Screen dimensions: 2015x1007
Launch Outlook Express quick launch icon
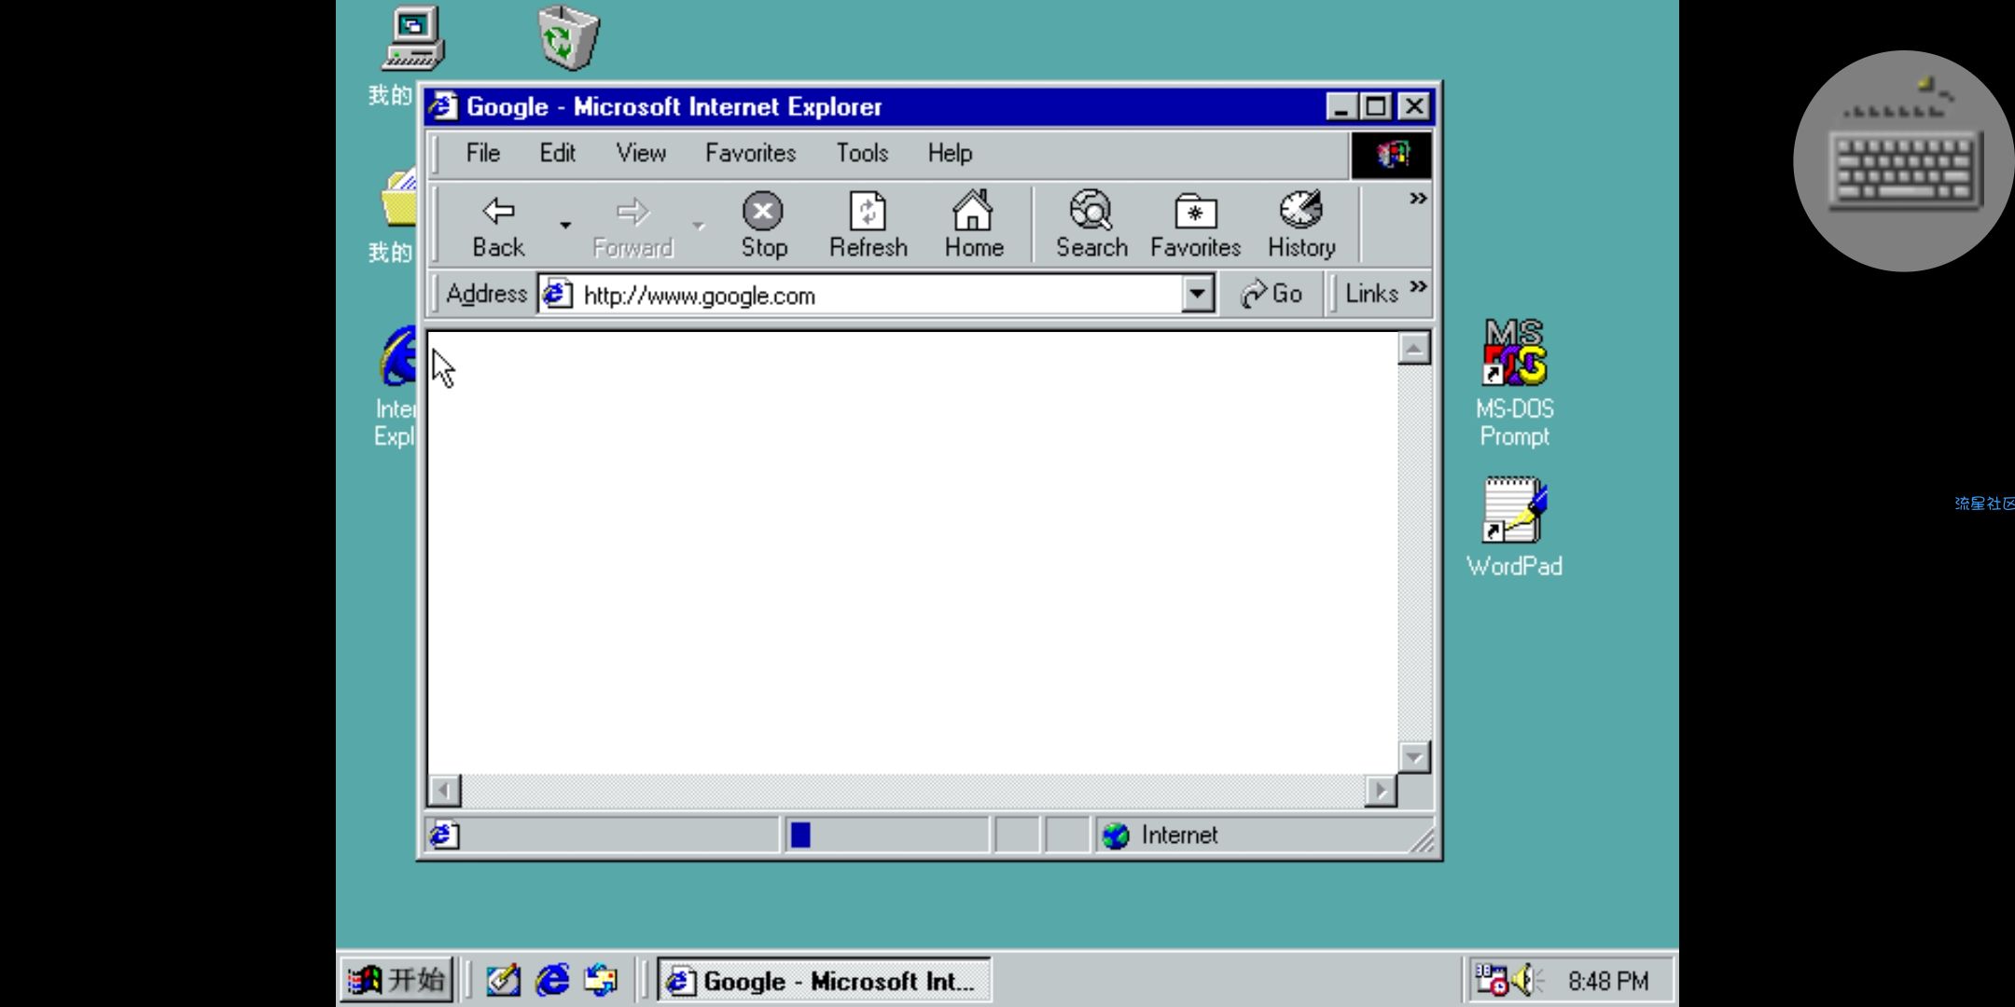pos(601,980)
